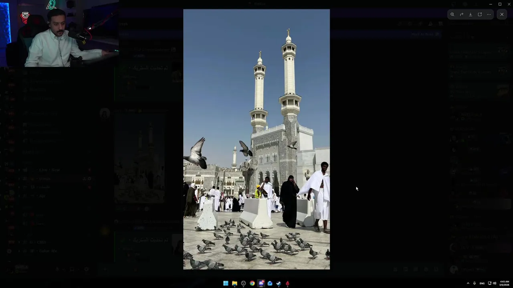Maximize the Discord window

click(x=500, y=4)
